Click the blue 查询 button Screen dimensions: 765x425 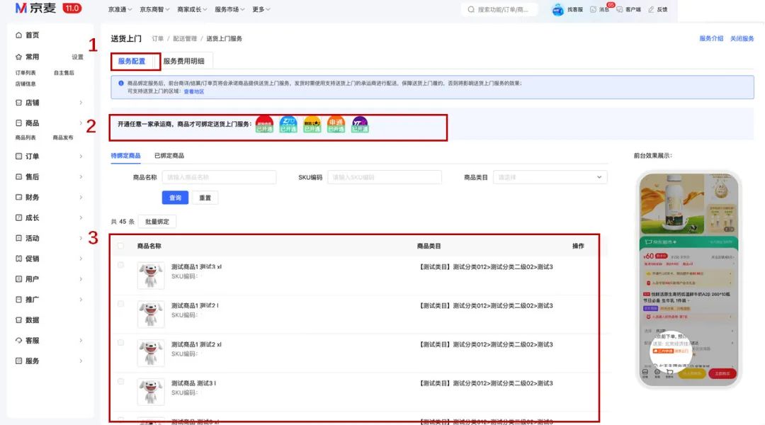coord(175,198)
